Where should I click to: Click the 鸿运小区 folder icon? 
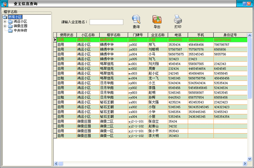[10, 21]
